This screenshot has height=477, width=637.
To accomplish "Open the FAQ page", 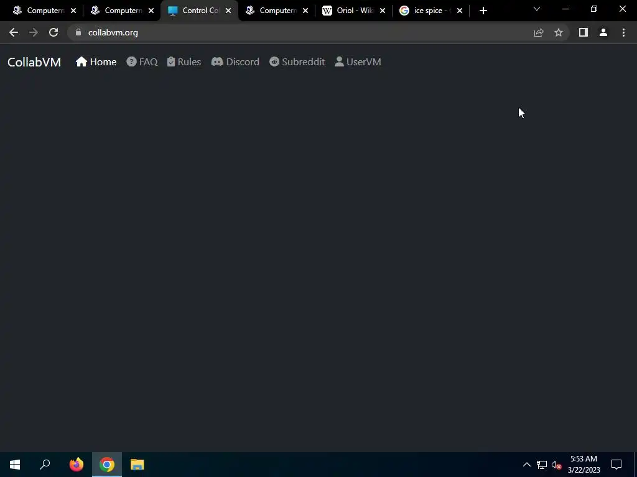I will pyautogui.click(x=142, y=61).
